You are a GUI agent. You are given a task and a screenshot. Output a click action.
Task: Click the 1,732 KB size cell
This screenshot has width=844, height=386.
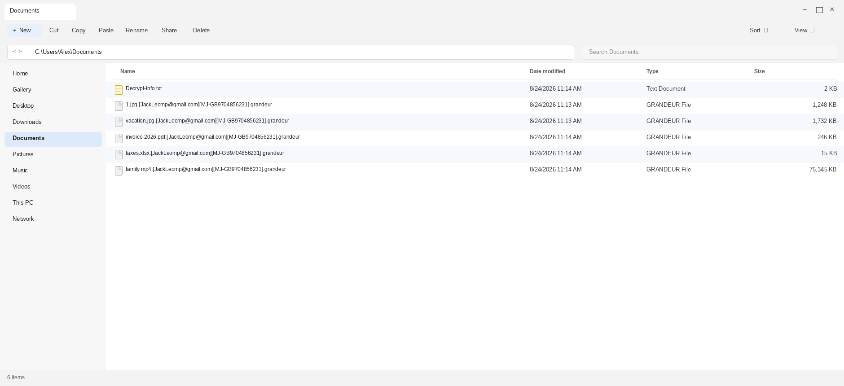(x=825, y=121)
